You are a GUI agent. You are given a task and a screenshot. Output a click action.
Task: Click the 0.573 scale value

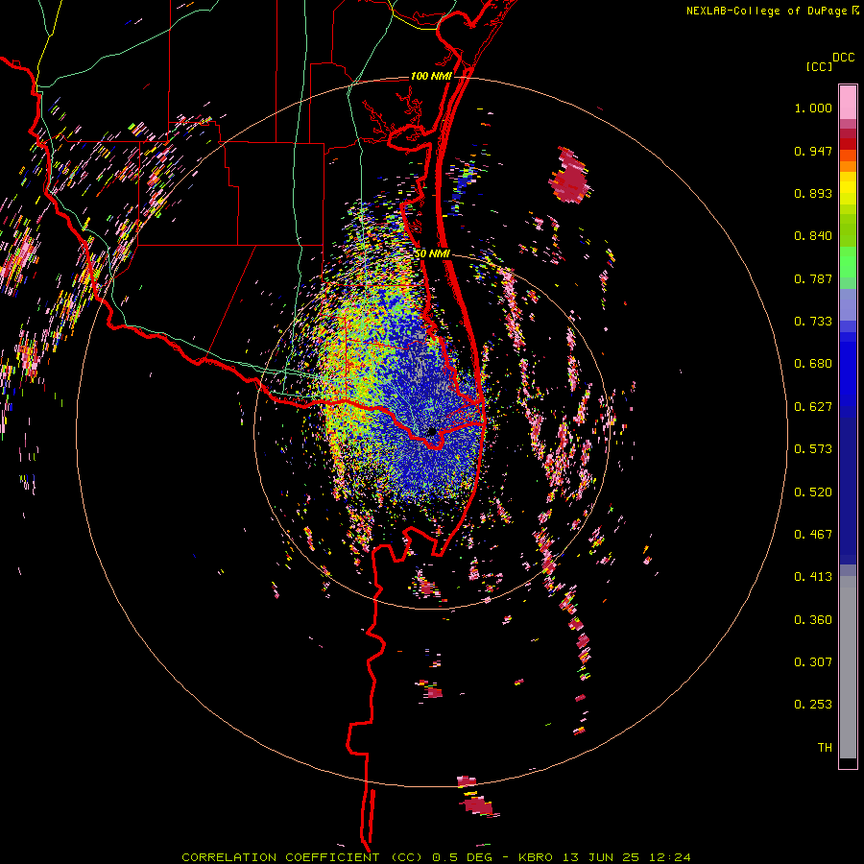coord(813,449)
